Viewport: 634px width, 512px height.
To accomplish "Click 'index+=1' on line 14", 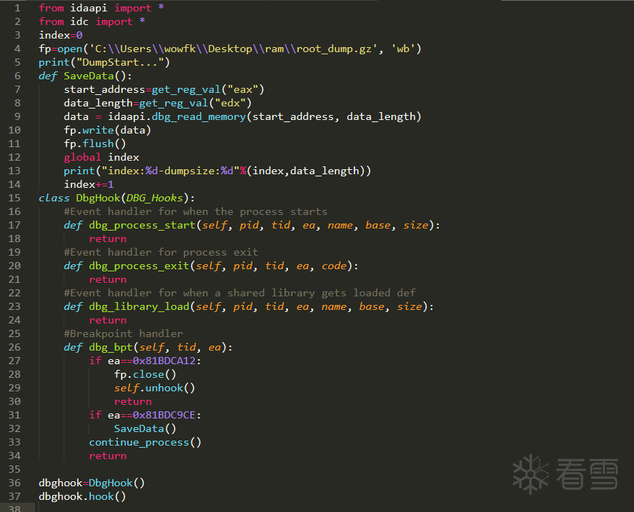I will pos(89,185).
